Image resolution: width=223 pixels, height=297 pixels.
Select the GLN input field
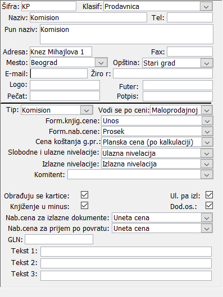tap(59, 239)
